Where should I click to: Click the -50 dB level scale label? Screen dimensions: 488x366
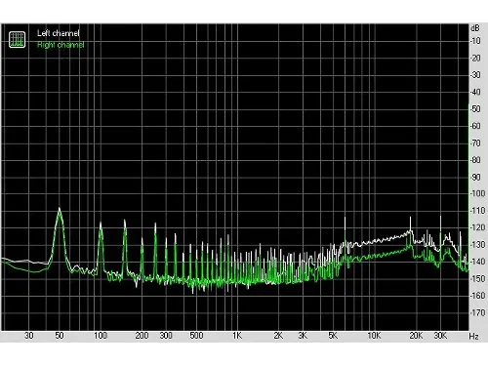coord(476,108)
